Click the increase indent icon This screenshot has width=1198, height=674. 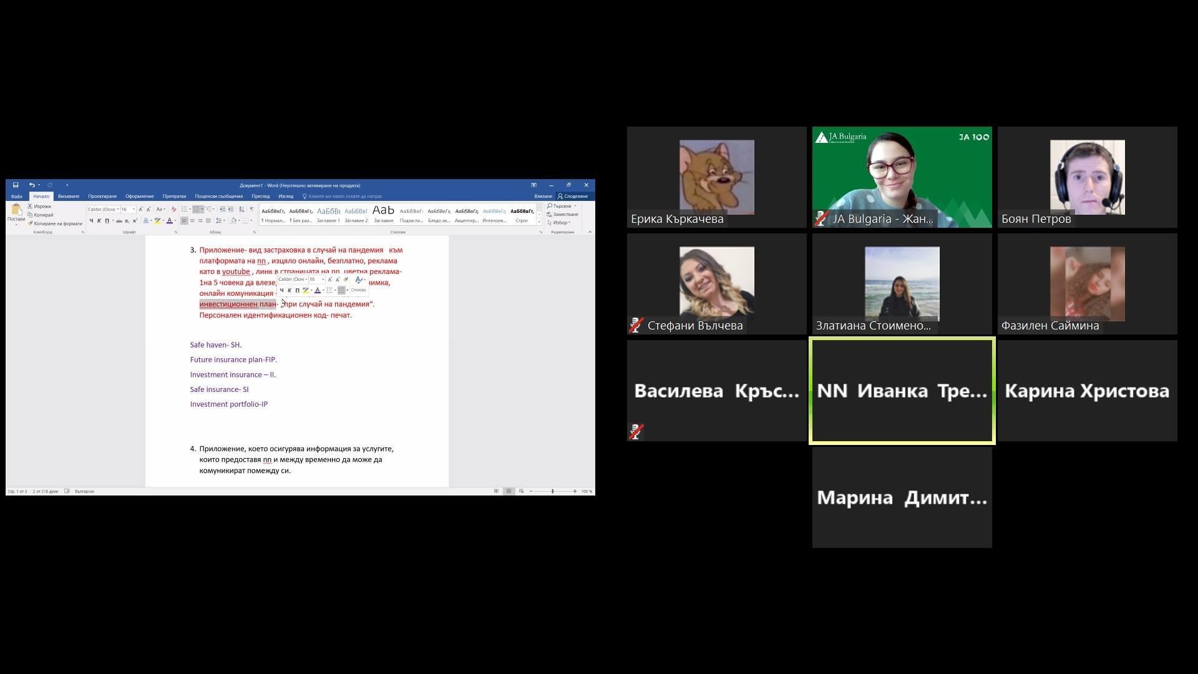point(231,209)
